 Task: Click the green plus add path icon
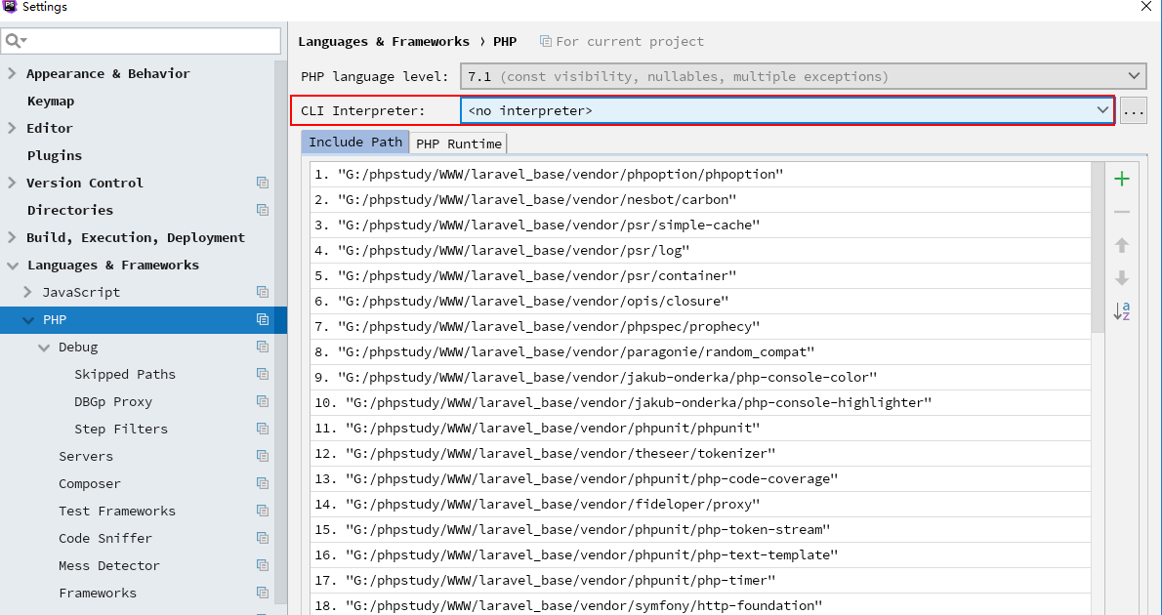click(x=1122, y=179)
